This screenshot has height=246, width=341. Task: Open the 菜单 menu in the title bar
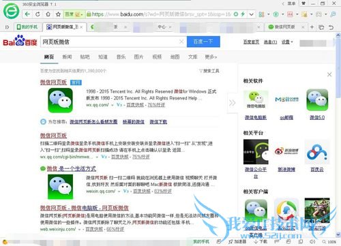[291, 3]
